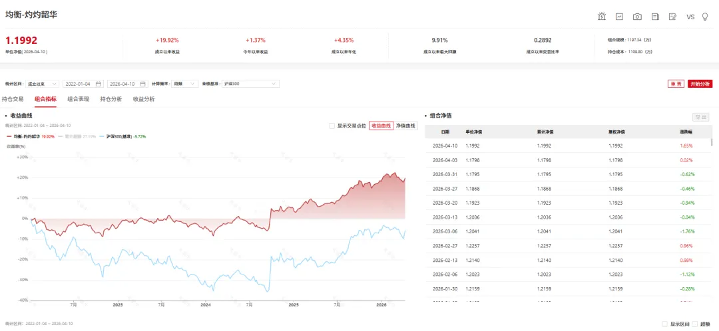Click the 1.1992 unit net value headline
This screenshot has height=331, width=719.
coord(21,41)
